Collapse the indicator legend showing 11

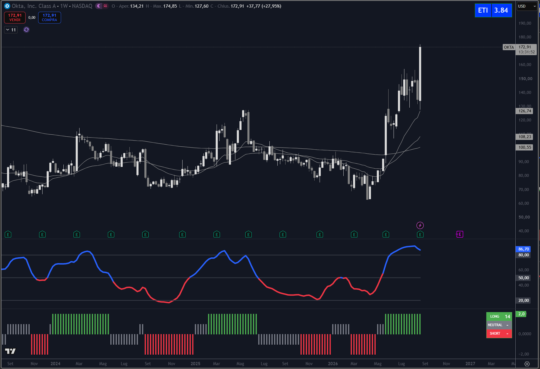pos(11,30)
